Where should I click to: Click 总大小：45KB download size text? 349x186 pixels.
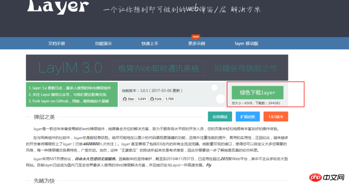tap(242, 103)
